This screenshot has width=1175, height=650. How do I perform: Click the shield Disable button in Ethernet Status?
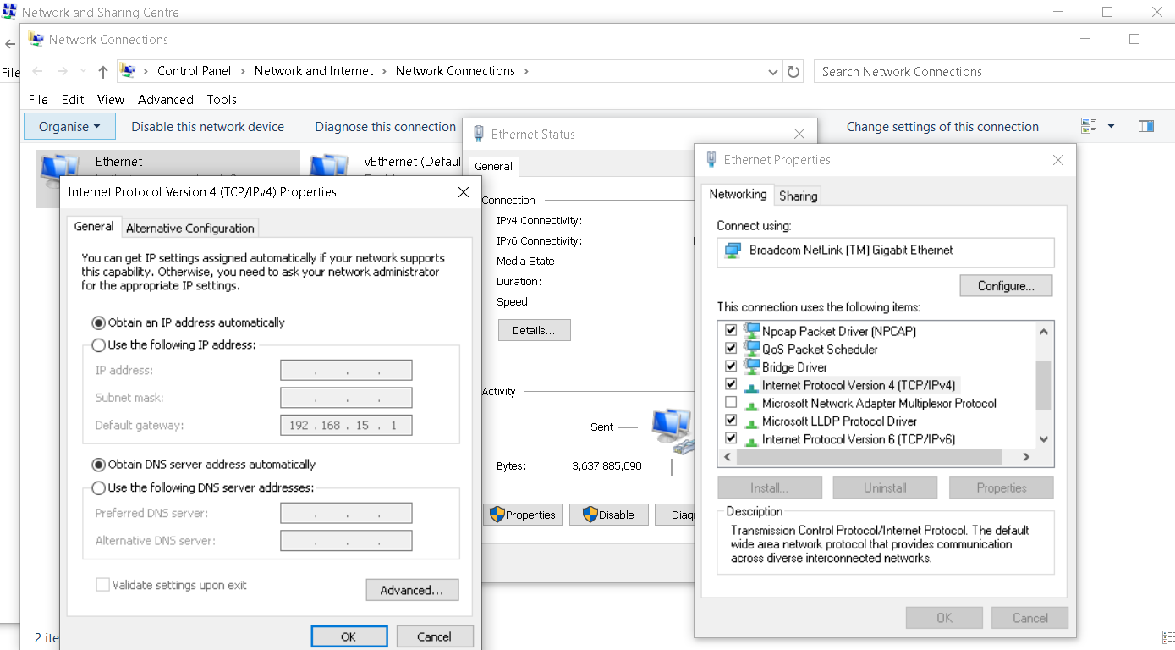[x=608, y=515]
